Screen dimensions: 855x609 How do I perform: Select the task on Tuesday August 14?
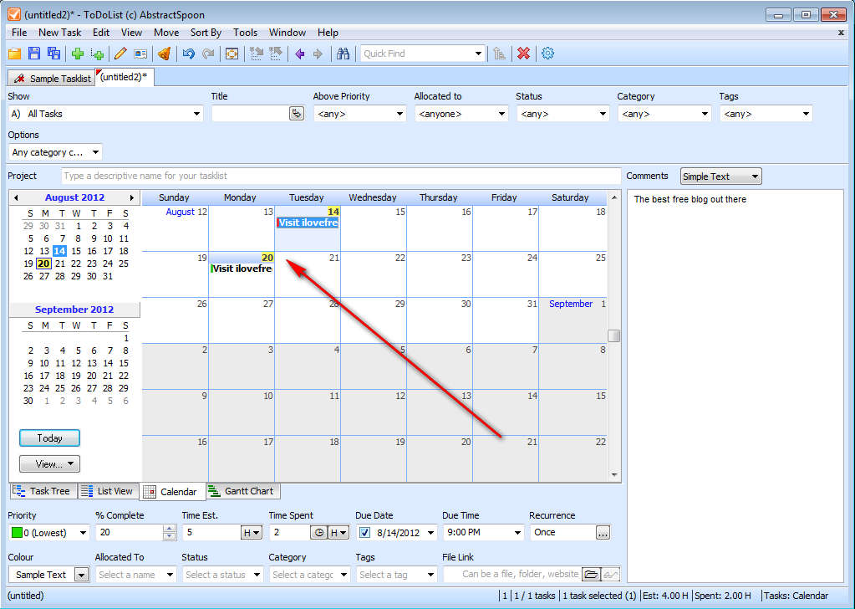click(x=308, y=223)
